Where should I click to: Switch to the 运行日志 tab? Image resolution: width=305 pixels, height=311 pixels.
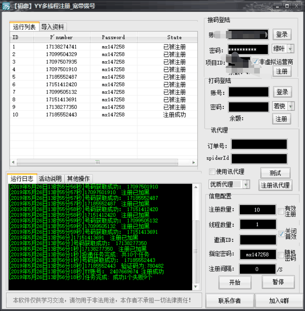coord(22,179)
